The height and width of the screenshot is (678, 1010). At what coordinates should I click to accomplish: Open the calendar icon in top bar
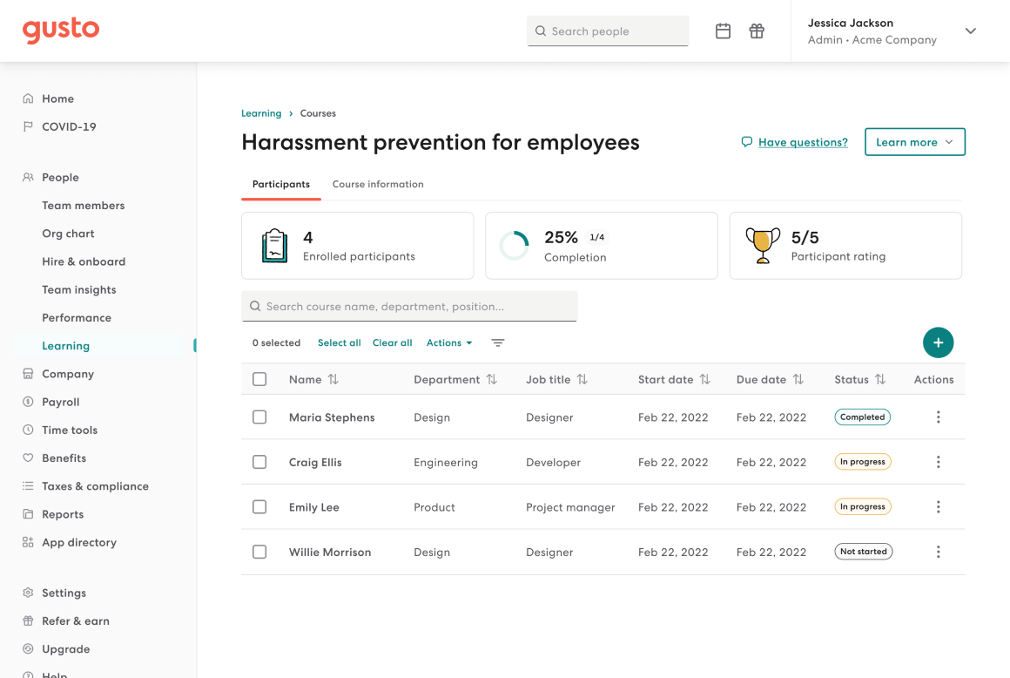pos(723,31)
